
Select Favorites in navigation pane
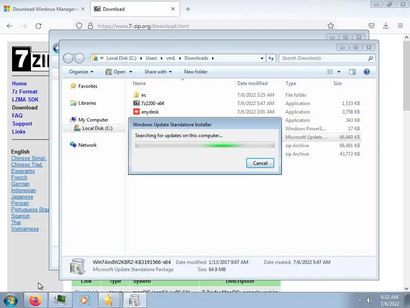(x=84, y=86)
